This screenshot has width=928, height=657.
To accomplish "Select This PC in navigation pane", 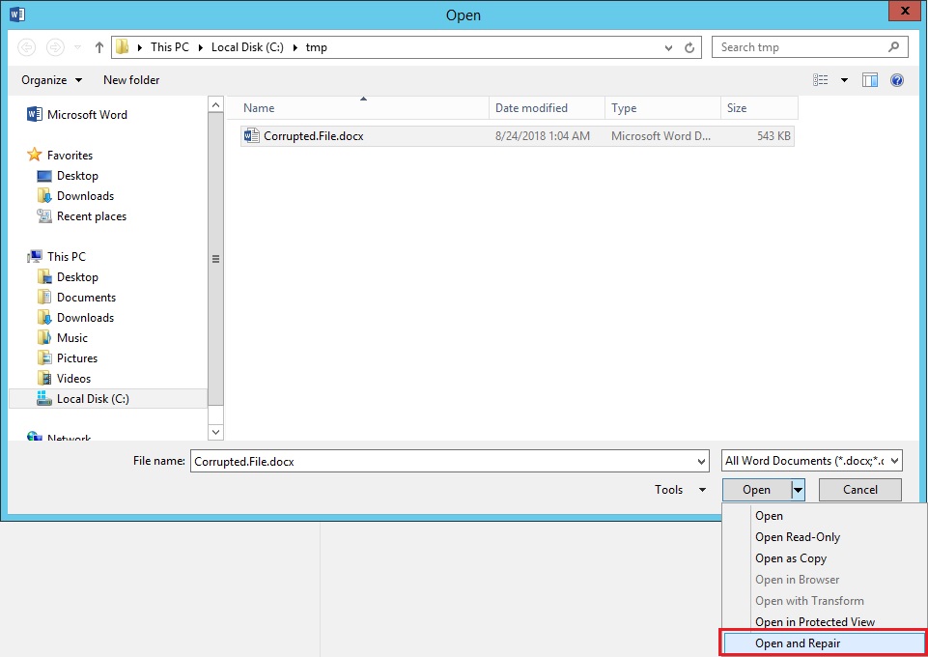I will (x=57, y=256).
